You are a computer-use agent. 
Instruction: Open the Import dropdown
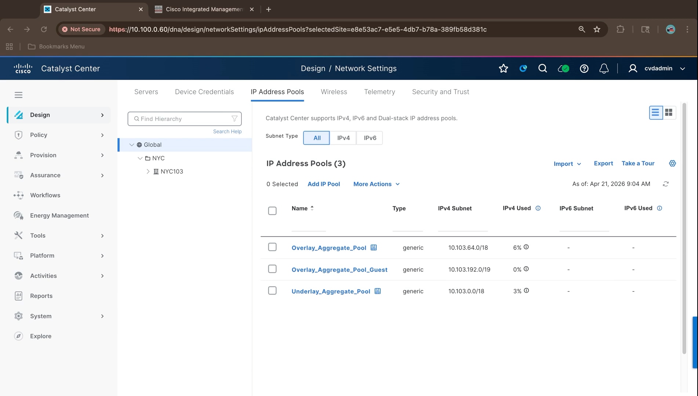coord(567,164)
